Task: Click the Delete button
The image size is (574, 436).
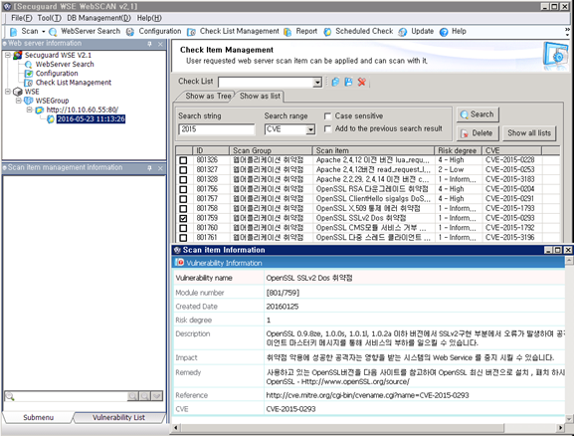Action: point(478,133)
